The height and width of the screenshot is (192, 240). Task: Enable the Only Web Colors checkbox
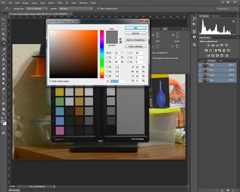(x=50, y=81)
